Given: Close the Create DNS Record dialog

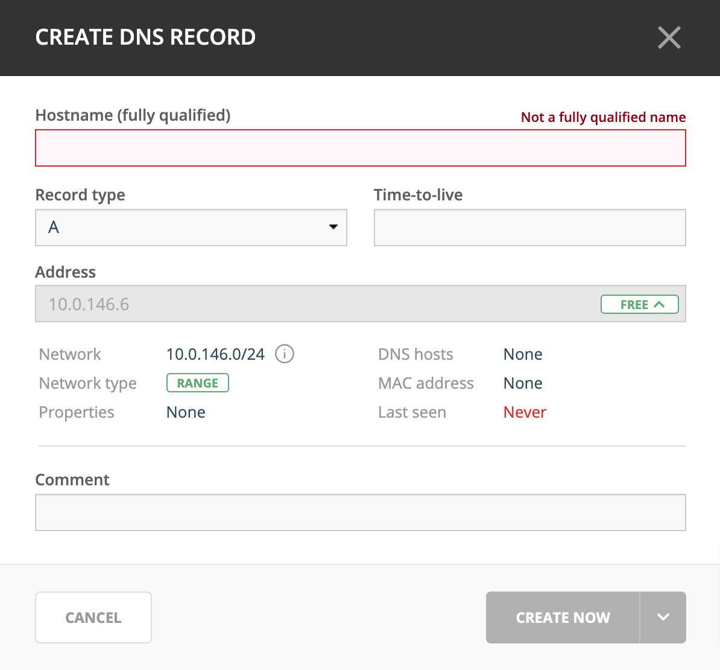Looking at the screenshot, I should point(669,37).
